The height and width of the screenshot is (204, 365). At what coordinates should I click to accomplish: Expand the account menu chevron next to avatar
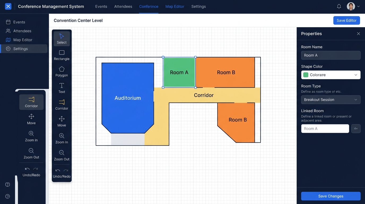pyautogui.click(x=358, y=6)
